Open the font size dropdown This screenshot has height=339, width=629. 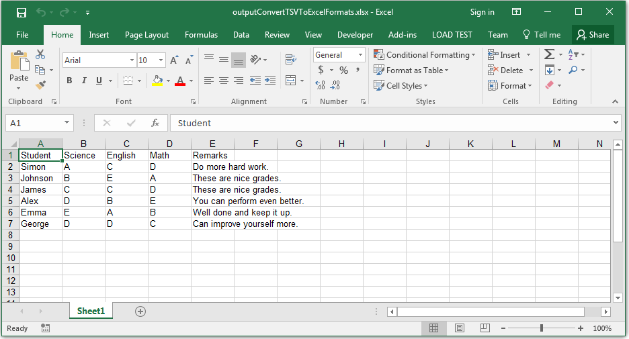161,60
